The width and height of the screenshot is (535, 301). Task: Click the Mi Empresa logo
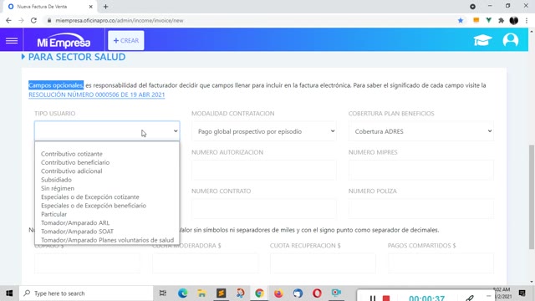coord(64,41)
